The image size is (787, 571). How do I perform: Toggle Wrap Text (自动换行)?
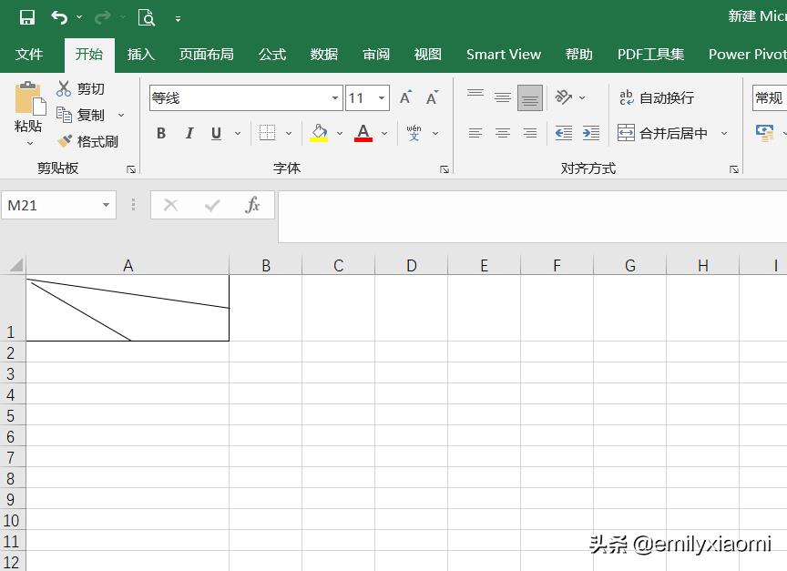[x=657, y=97]
